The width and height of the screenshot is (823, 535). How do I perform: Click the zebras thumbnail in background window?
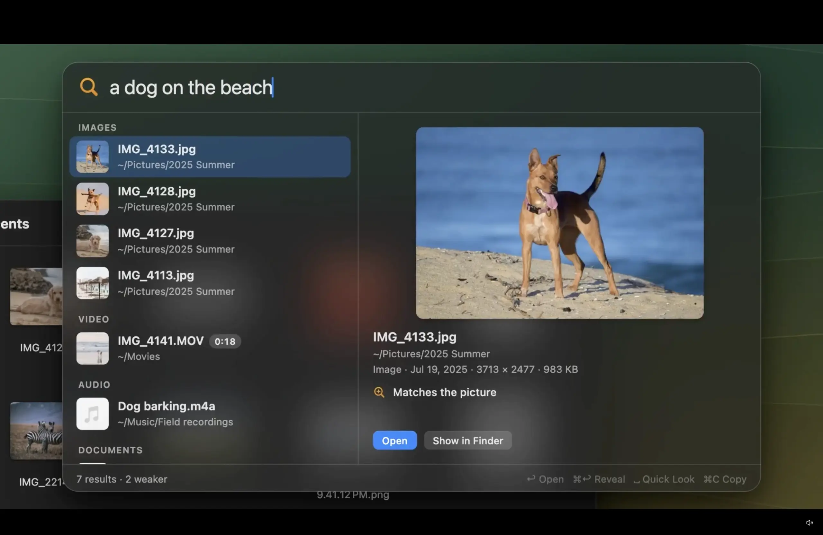point(36,431)
